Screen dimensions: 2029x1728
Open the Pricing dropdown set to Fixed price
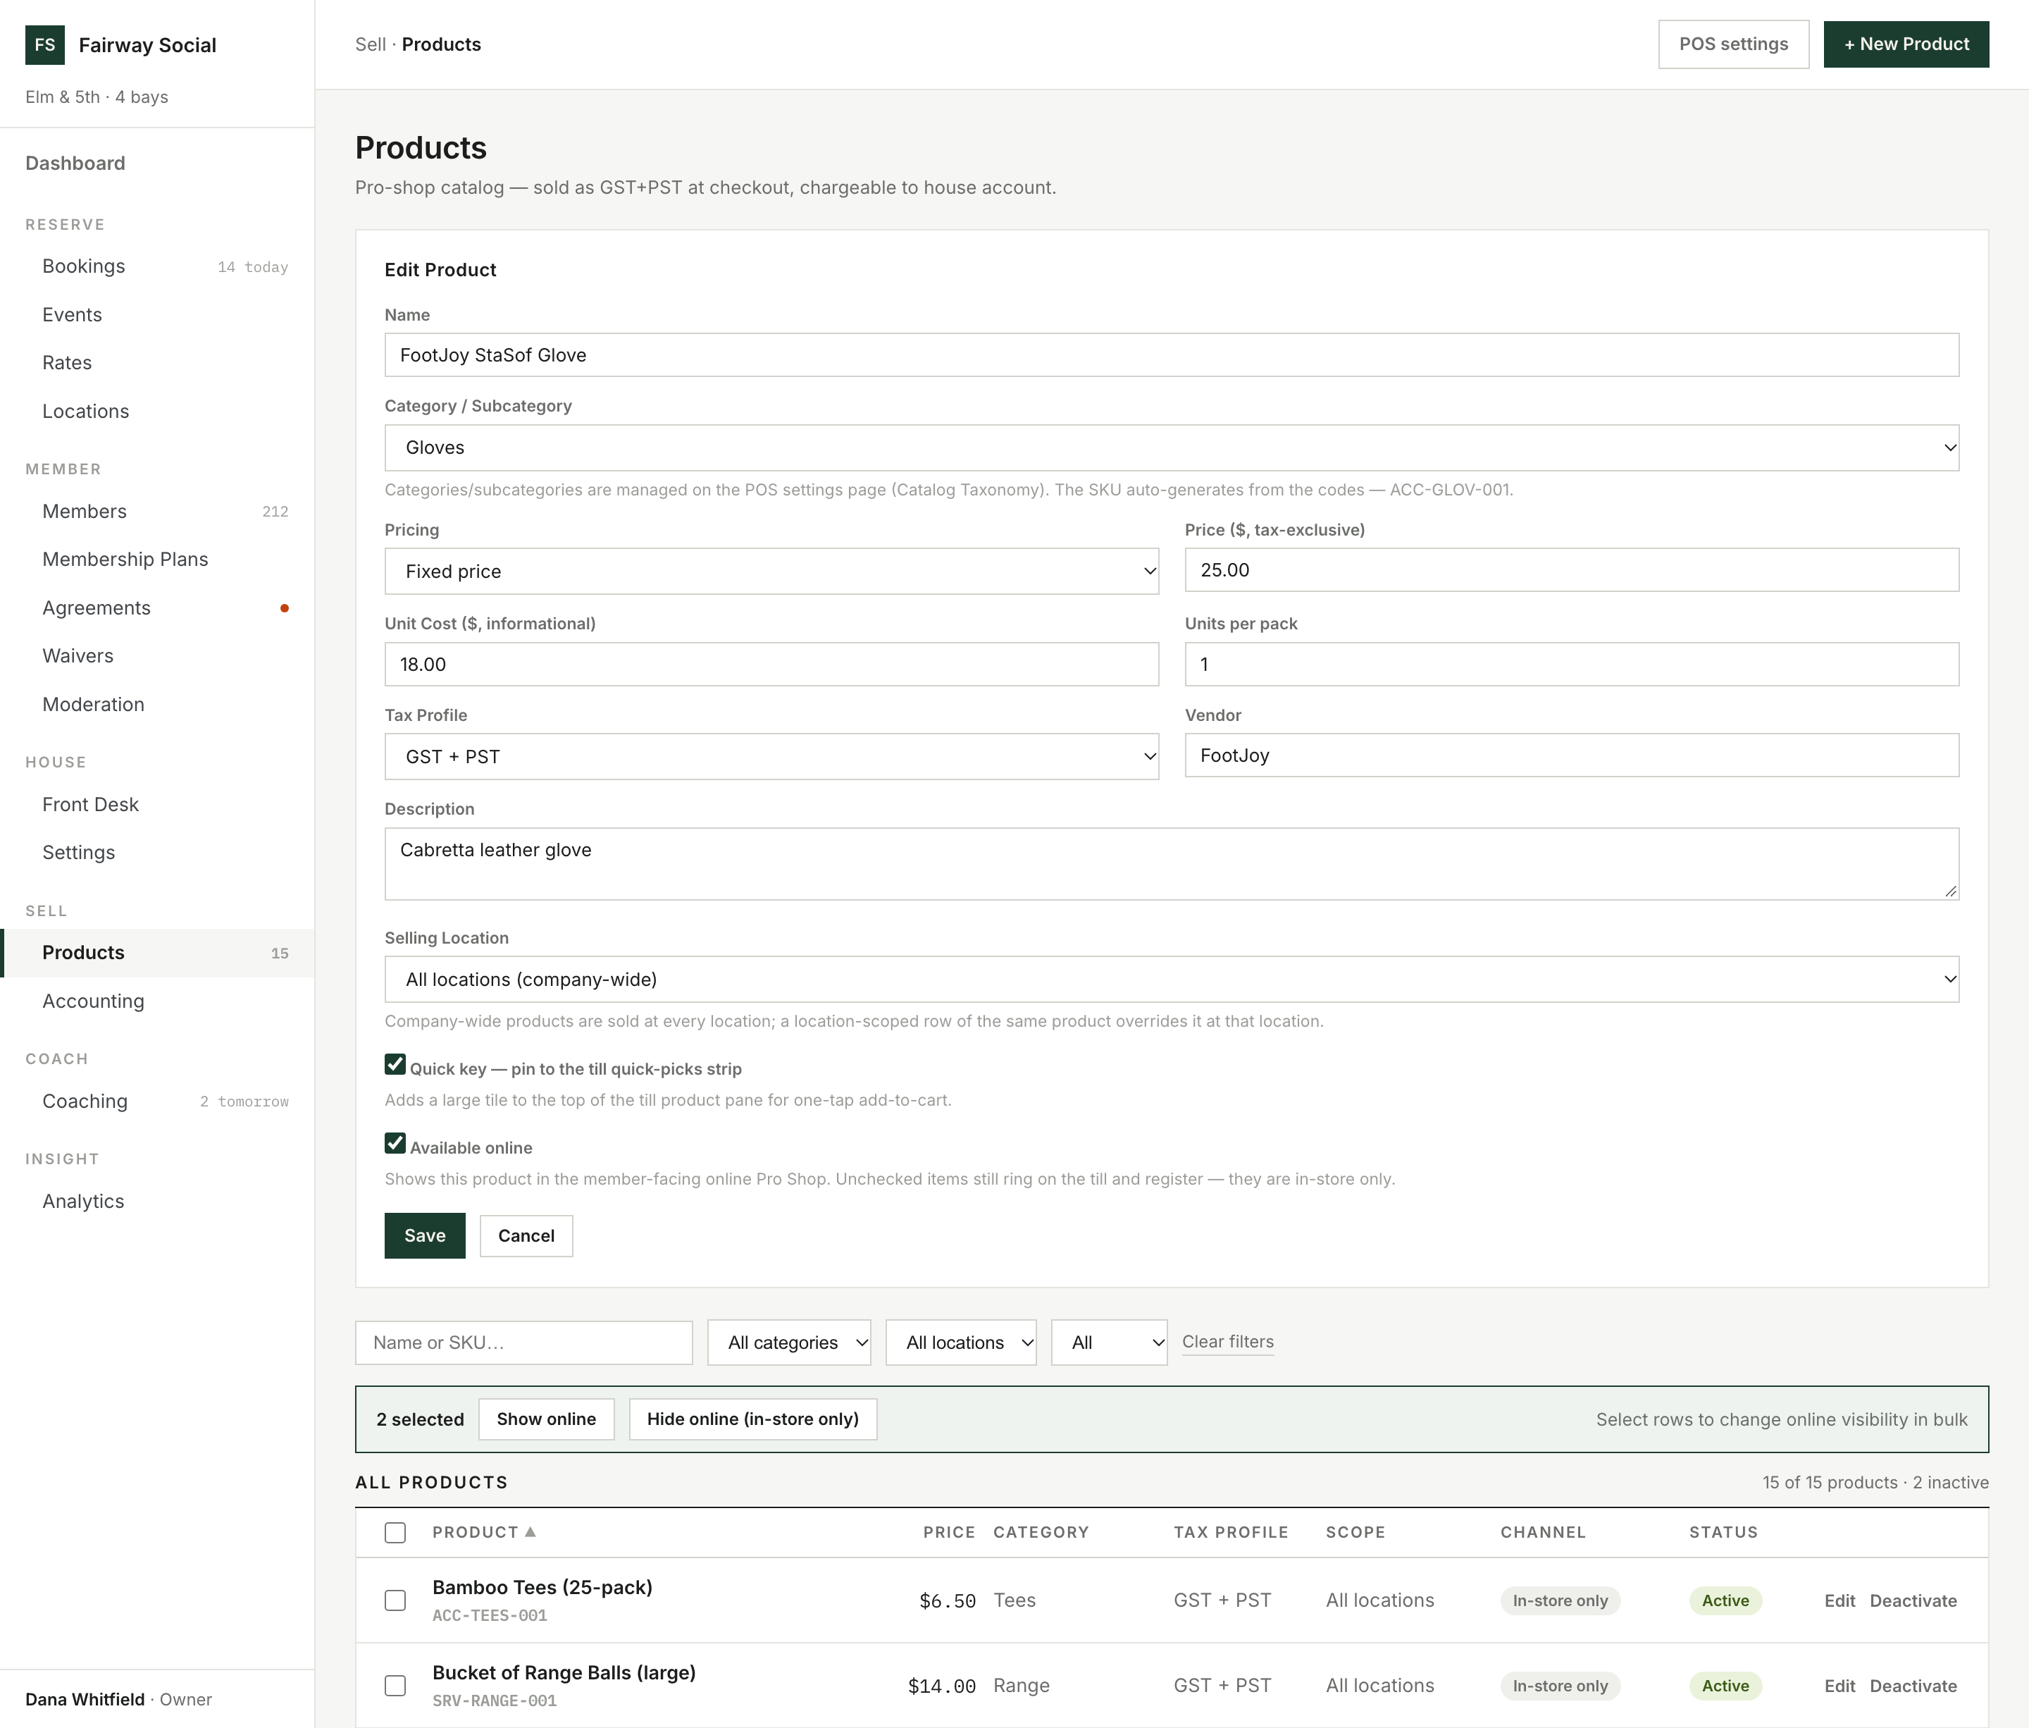(771, 571)
